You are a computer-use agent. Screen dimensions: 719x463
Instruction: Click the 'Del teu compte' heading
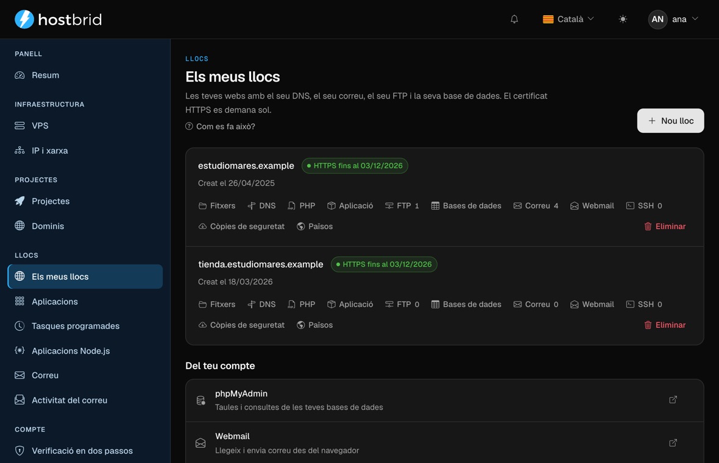(220, 366)
